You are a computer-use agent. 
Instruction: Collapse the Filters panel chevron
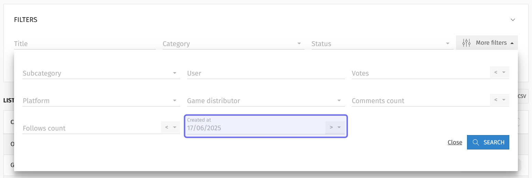click(x=513, y=20)
